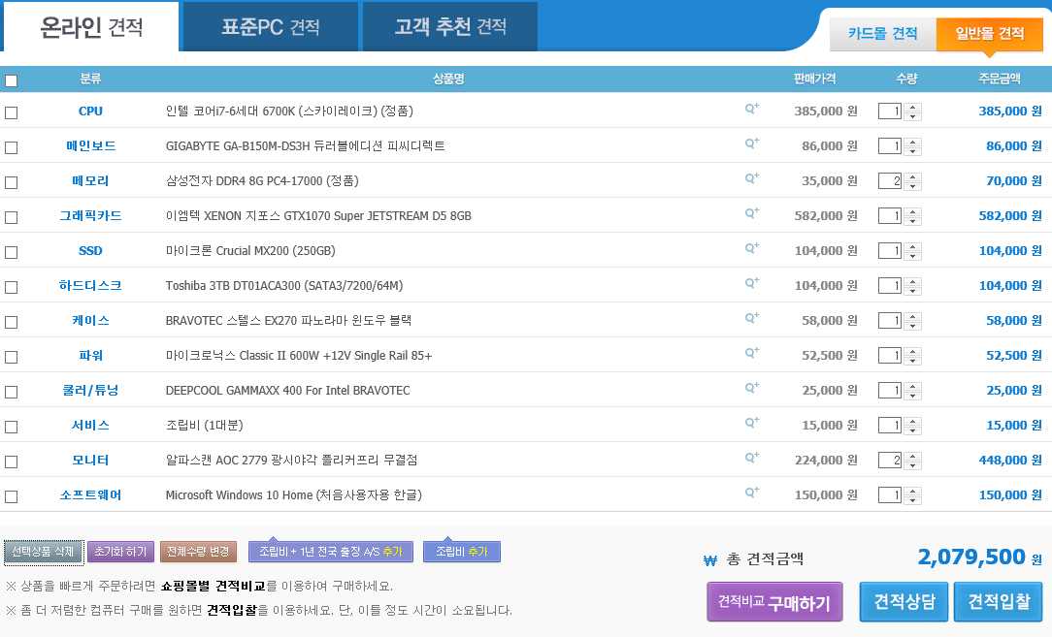Increase quantity arrow for CPU row
This screenshot has height=637, width=1052.
pyautogui.click(x=912, y=107)
